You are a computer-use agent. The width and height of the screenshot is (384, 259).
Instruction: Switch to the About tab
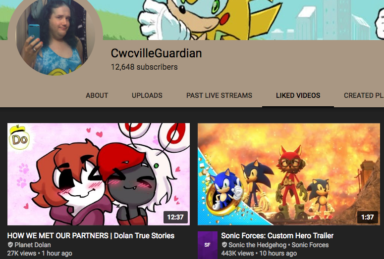(97, 95)
